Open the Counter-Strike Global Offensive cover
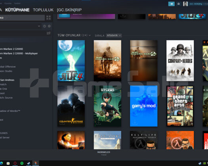Viewport: 208px width, 166px height. [x=71, y=106]
